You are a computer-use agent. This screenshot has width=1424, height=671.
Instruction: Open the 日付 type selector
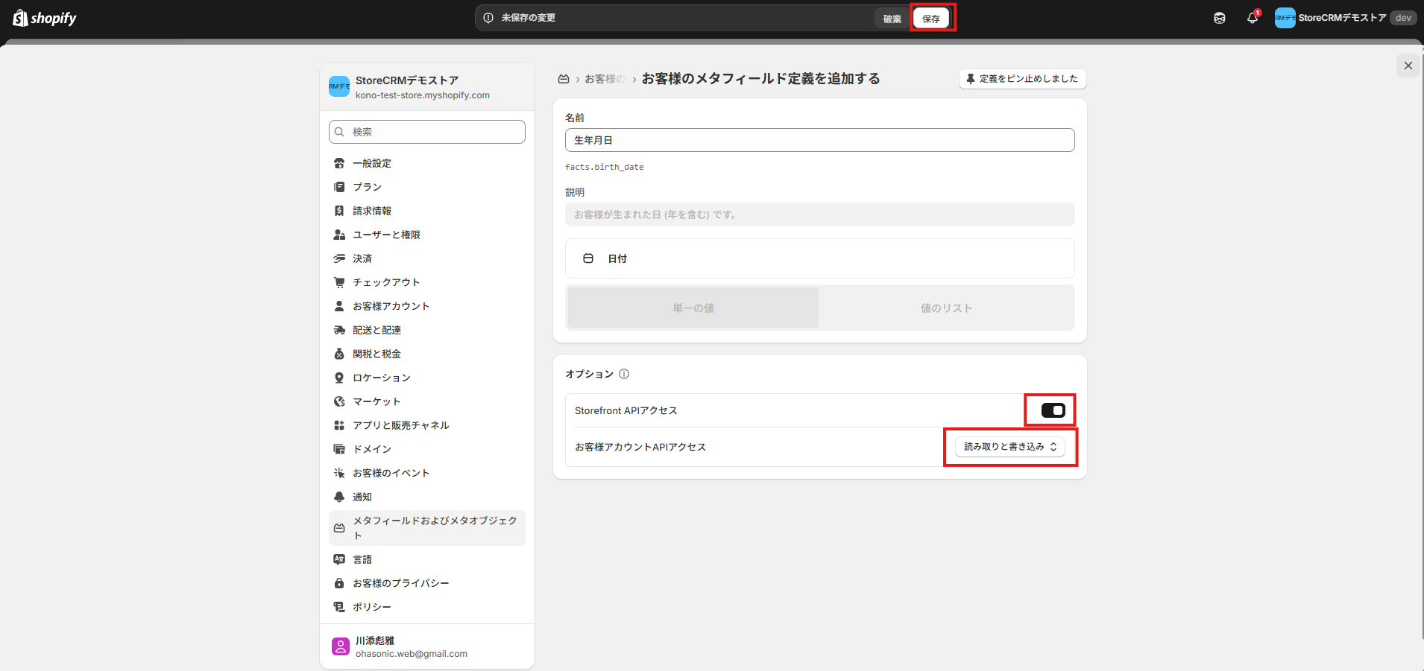819,258
